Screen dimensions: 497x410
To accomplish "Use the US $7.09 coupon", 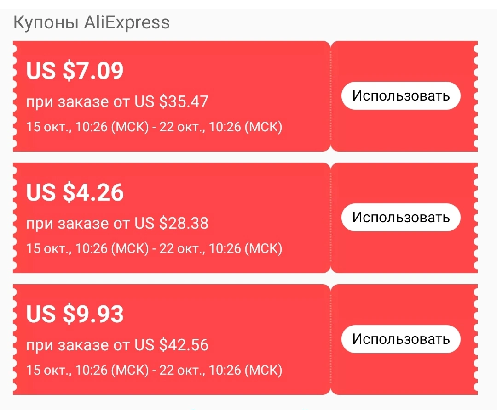I will click(401, 96).
